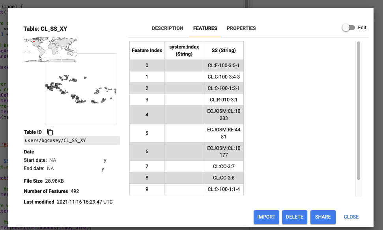Click the world overview map thumbnail
This screenshot has width=383, height=230.
pos(50,49)
